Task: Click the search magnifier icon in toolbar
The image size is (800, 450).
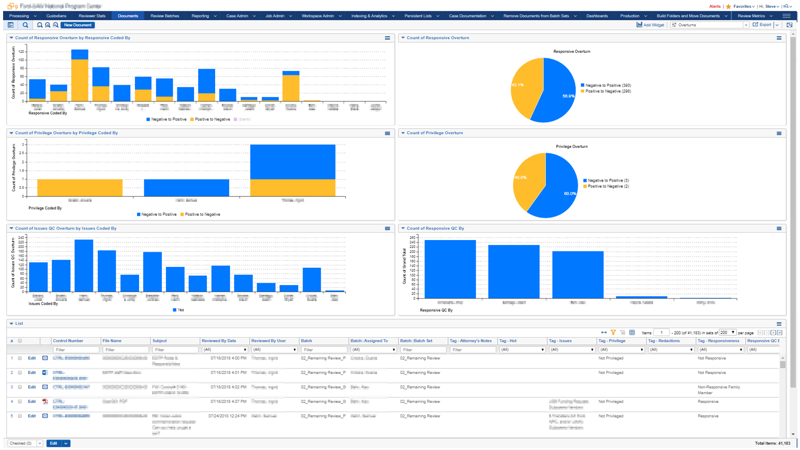Action: 25,25
